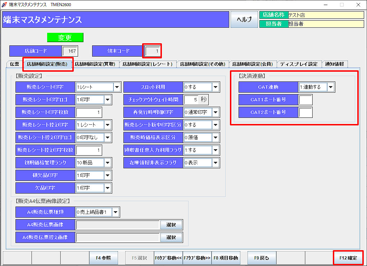
Task: Click the CAT2ポート番号 field
Action: coord(305,112)
